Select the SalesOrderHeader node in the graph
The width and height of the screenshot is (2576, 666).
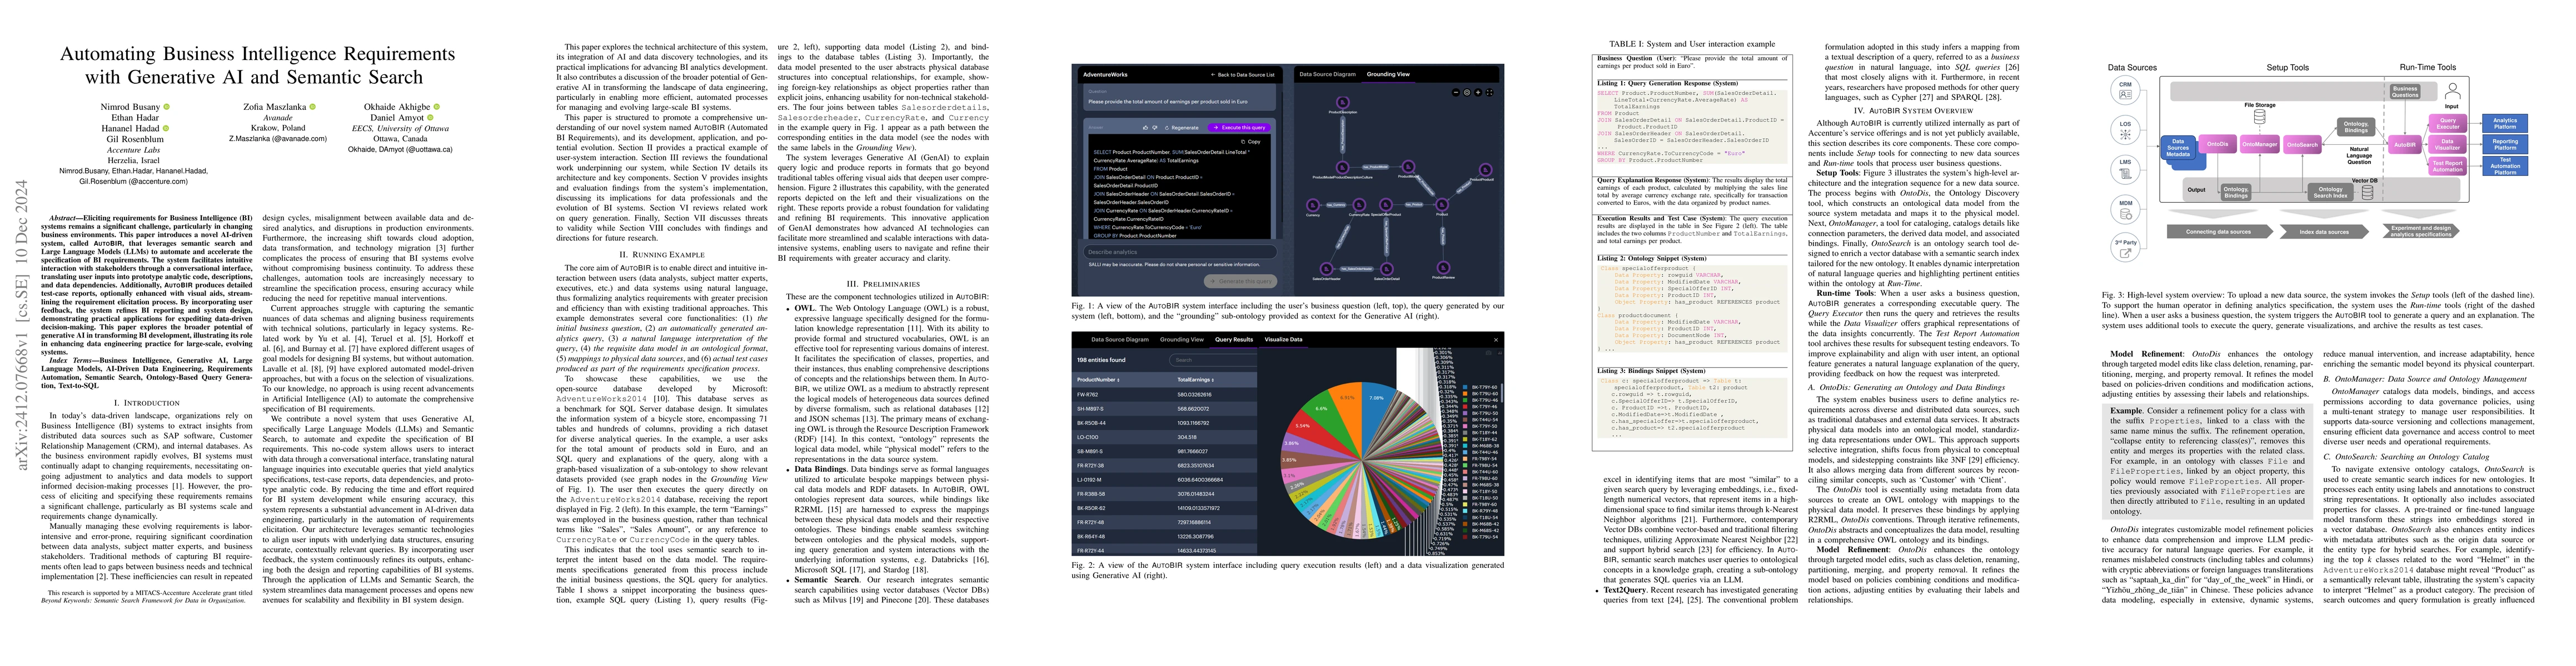1326,270
